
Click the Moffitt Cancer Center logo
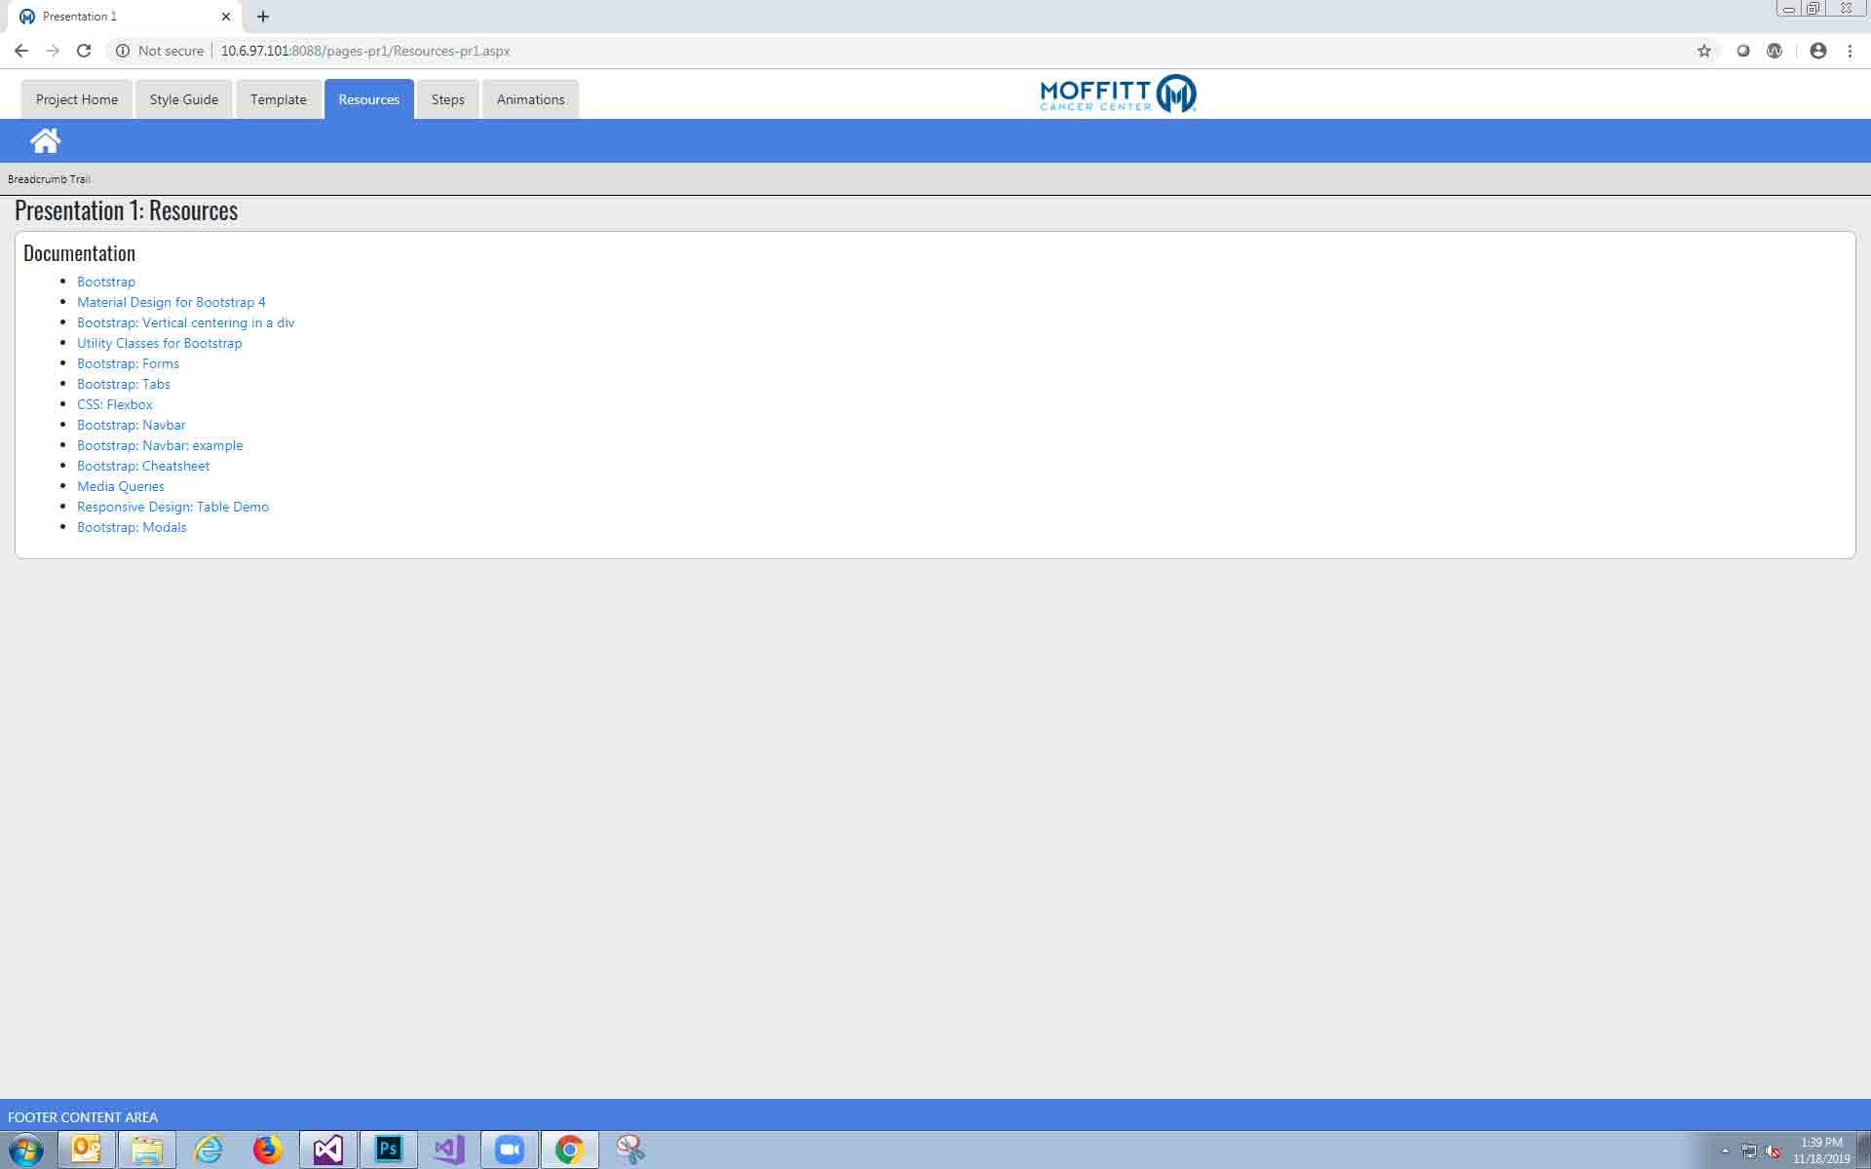click(1118, 94)
